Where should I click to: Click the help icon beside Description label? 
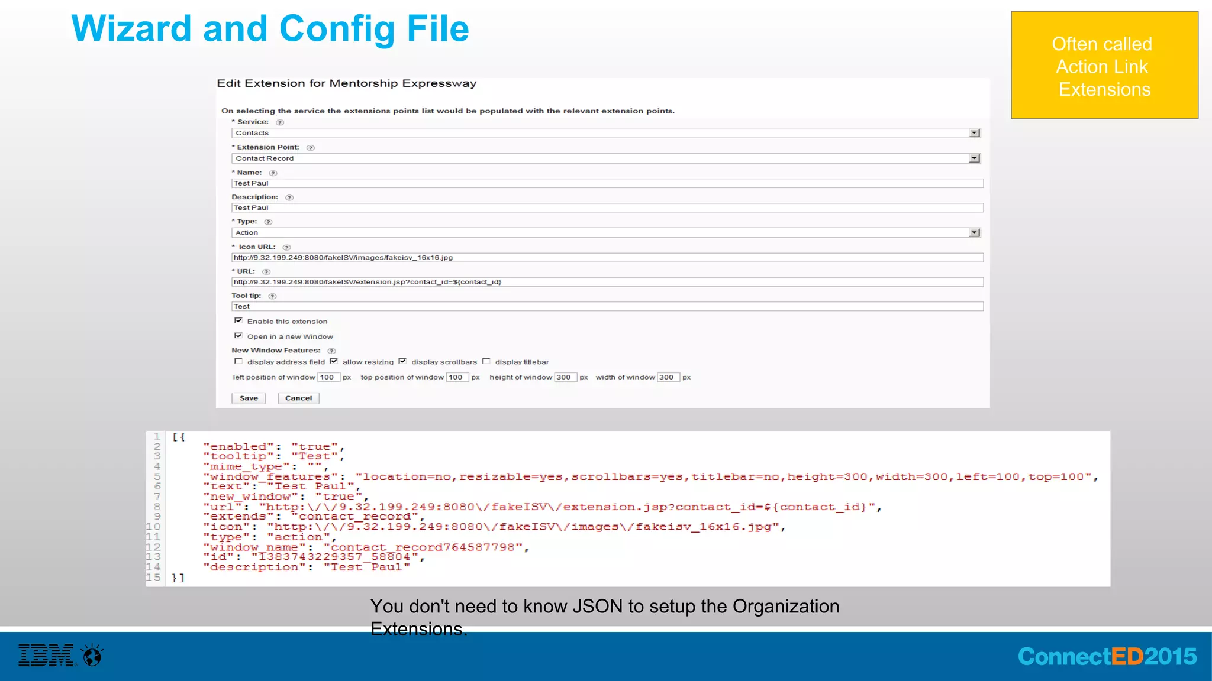click(x=289, y=197)
